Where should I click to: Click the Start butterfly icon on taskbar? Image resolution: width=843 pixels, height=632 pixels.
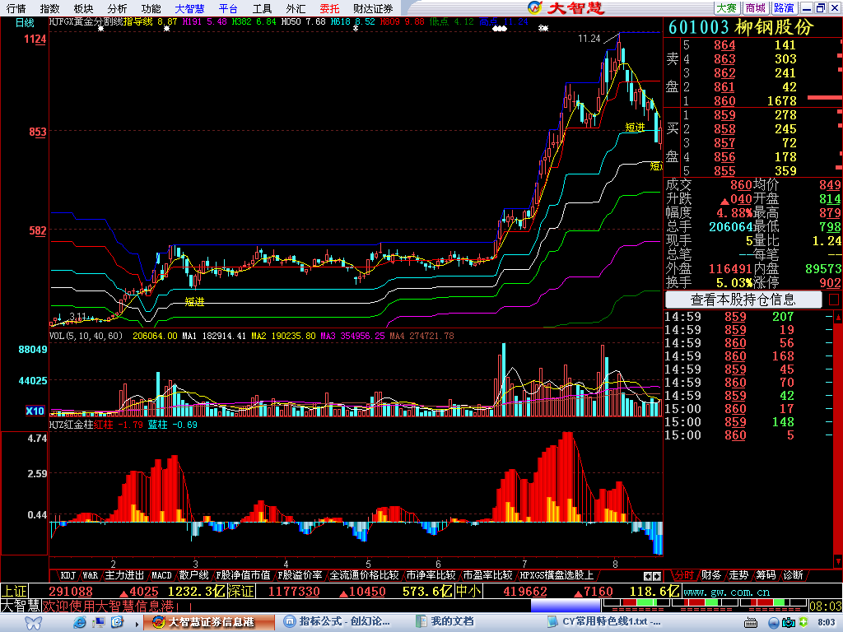(x=33, y=622)
